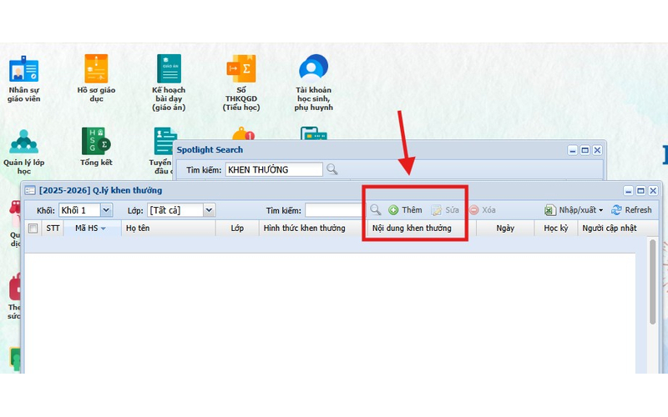Image resolution: width=668 pixels, height=417 pixels.
Task: Open the Nhập/xuất dropdown menu
Action: (574, 210)
